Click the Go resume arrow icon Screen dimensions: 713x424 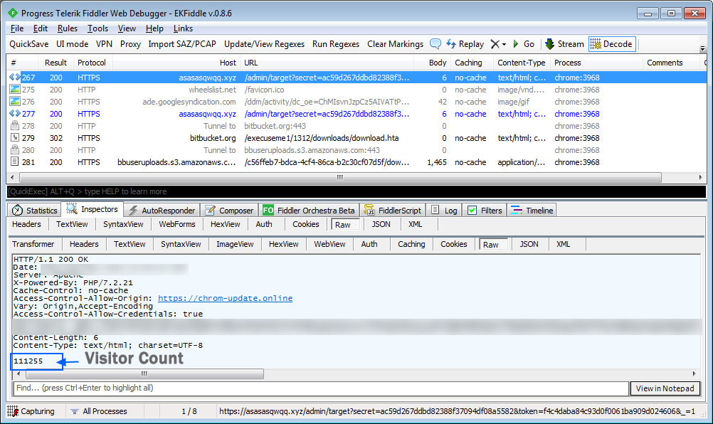pos(516,44)
